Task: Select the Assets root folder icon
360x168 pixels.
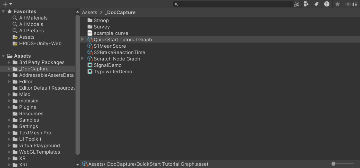Action: [x=10, y=56]
